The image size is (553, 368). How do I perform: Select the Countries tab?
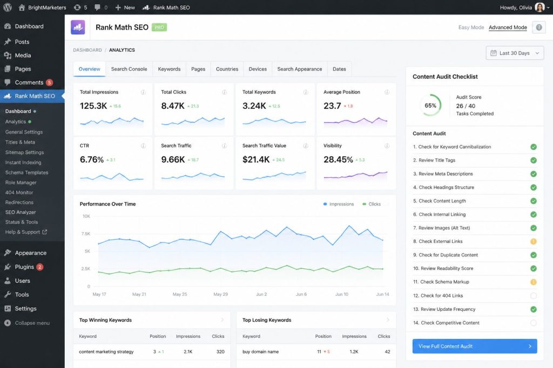[227, 69]
